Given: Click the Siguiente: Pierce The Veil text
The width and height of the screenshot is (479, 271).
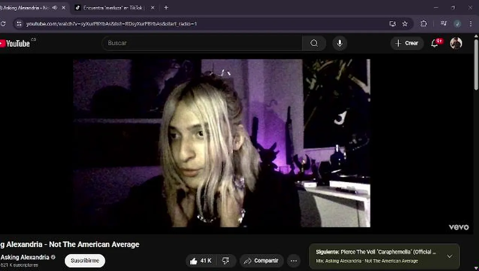Looking at the screenshot, I should pos(376,252).
